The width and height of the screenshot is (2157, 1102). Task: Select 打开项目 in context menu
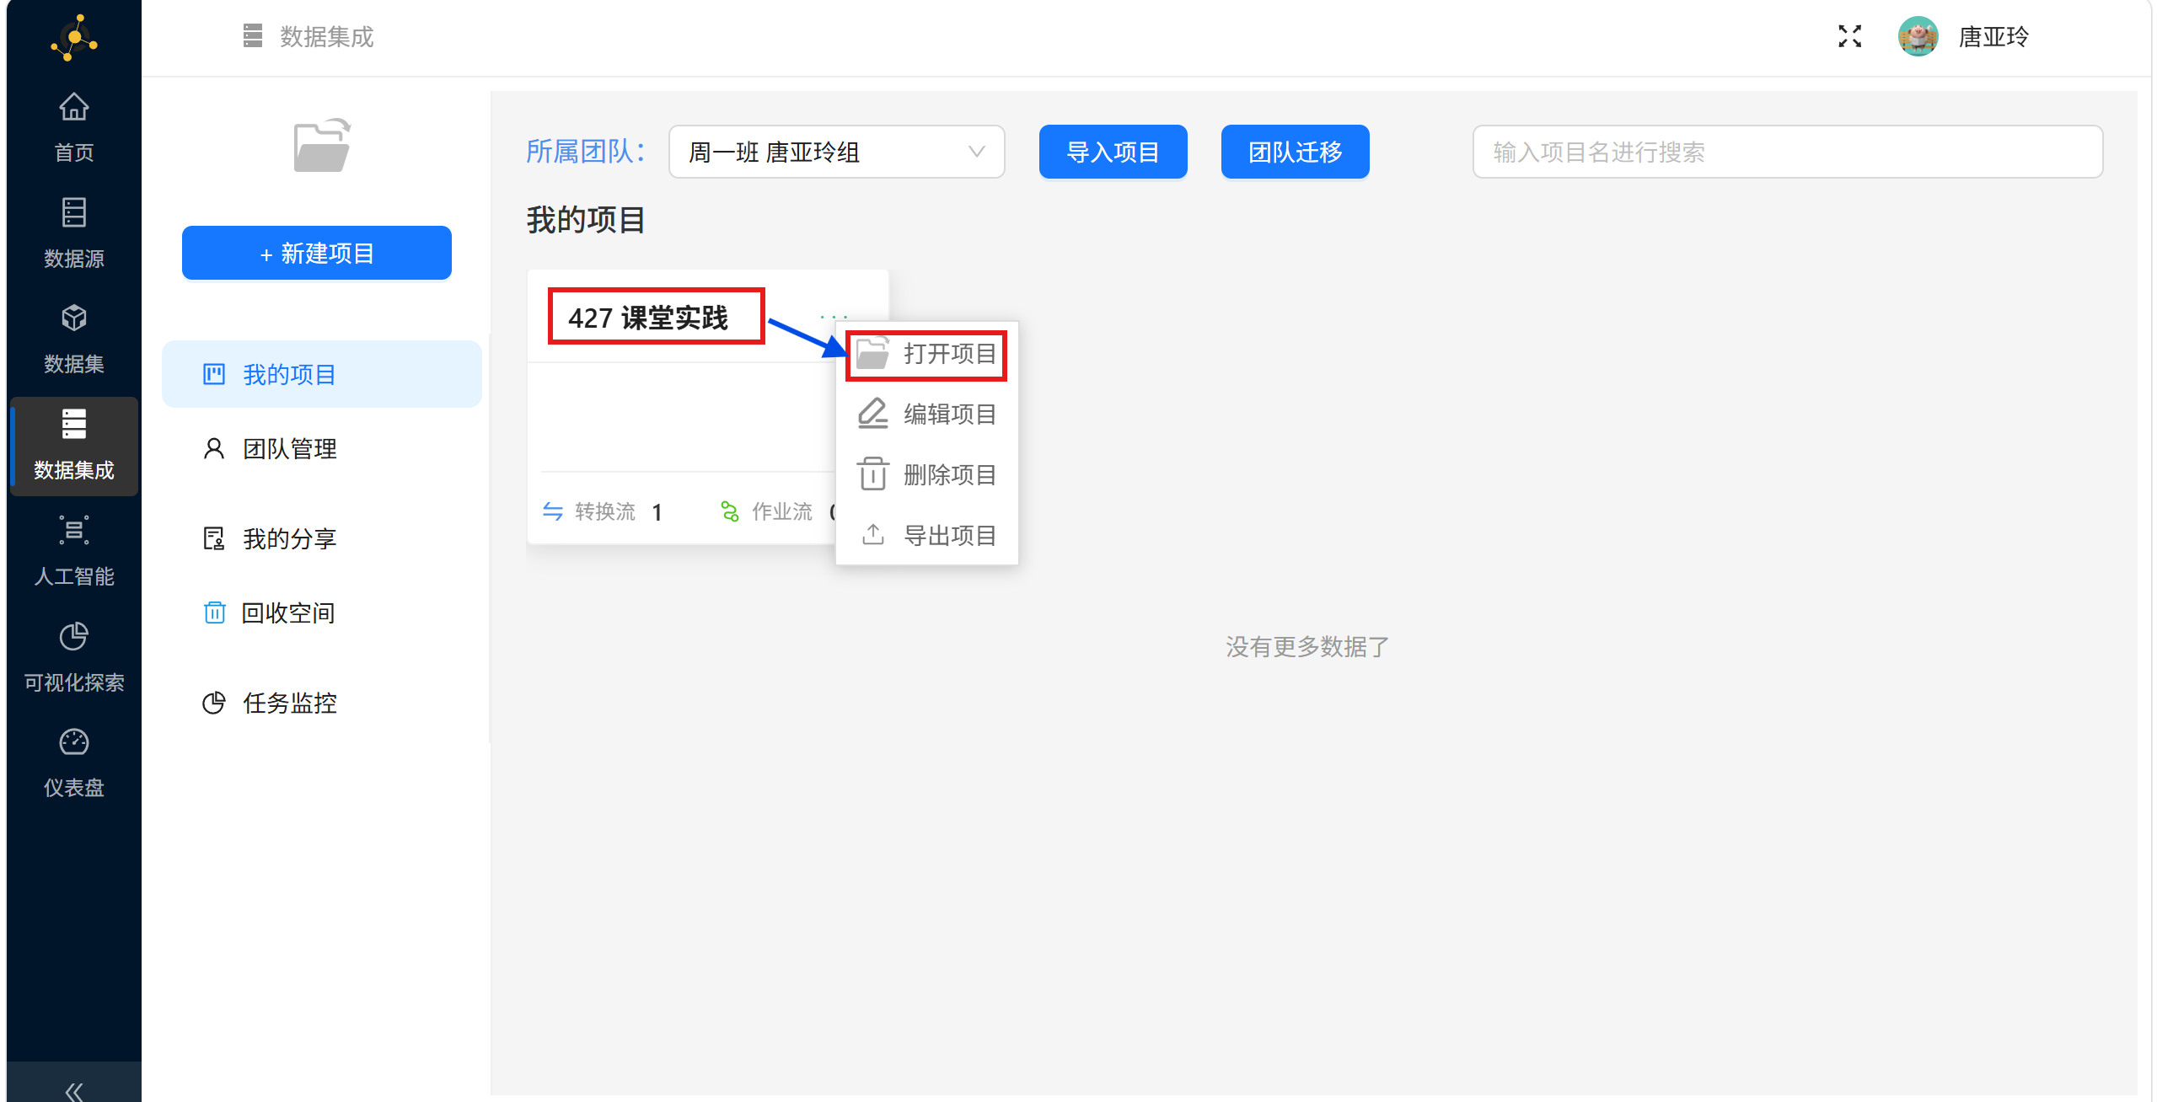tap(927, 354)
